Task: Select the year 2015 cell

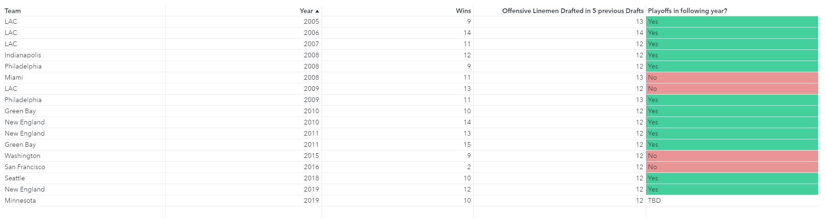Action: 311,156
